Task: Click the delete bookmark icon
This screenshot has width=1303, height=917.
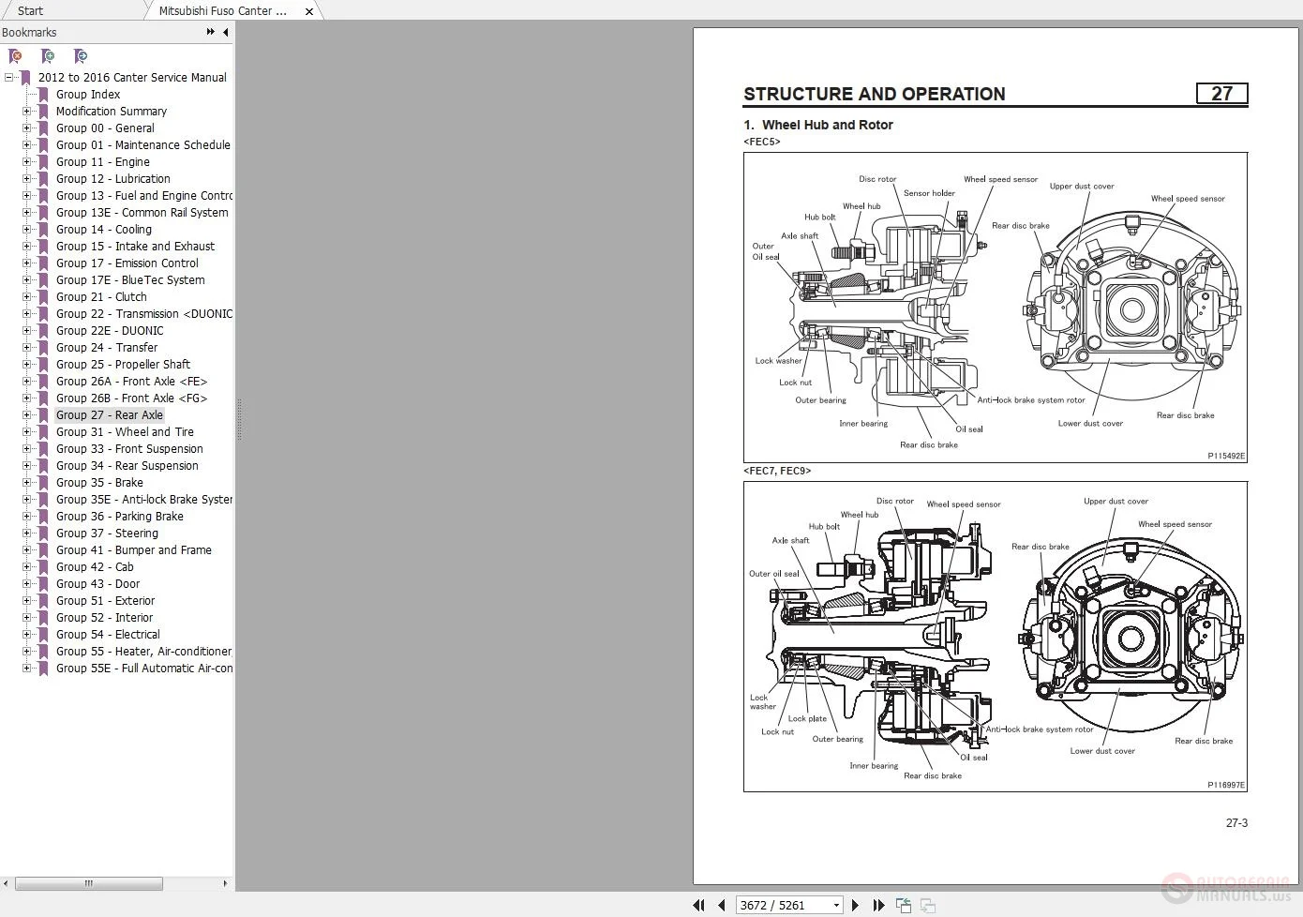Action: click(15, 56)
